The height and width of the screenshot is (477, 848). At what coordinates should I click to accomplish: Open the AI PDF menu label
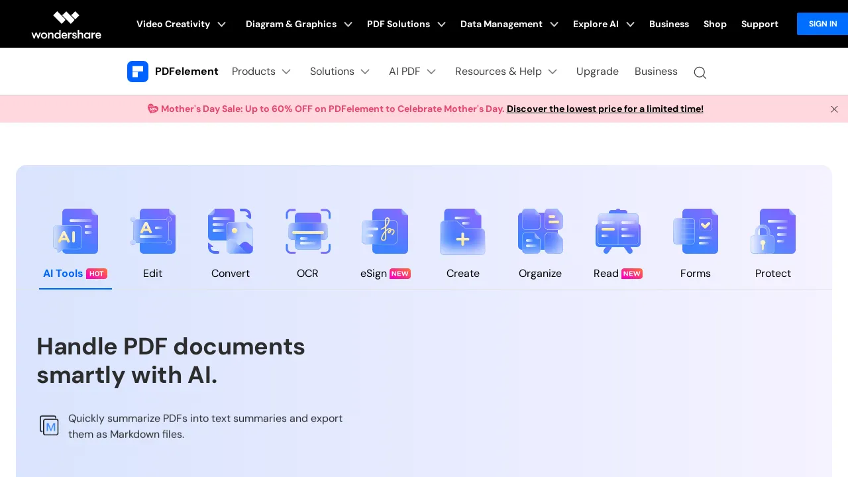pos(404,72)
